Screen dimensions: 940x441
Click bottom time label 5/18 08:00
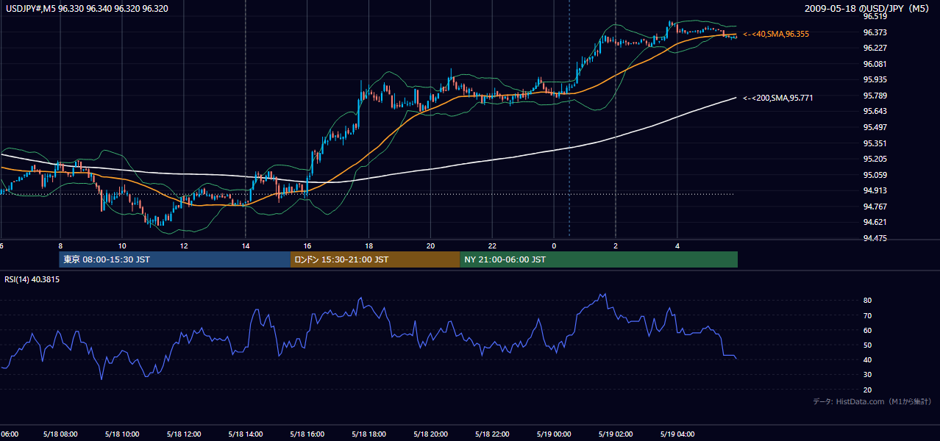pos(60,434)
